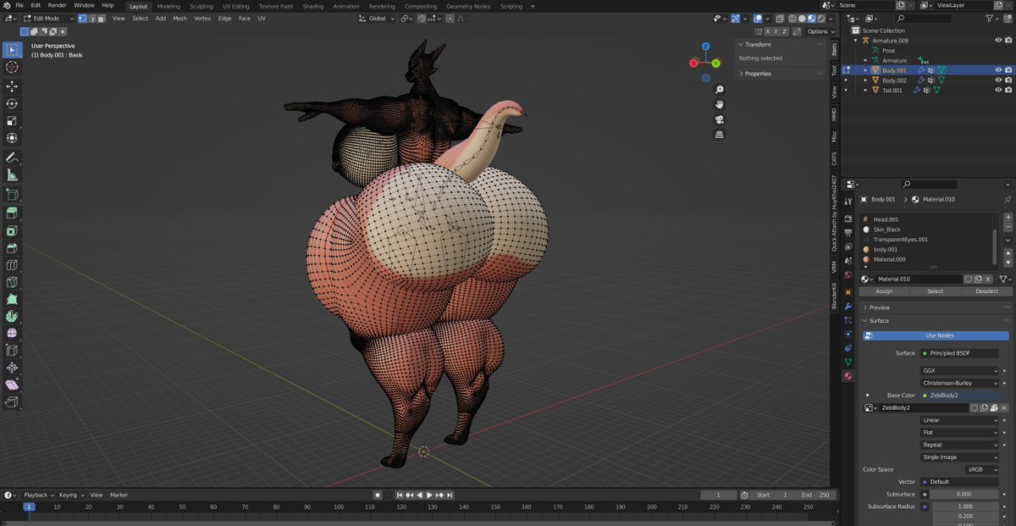Pick the Measure tool
The image size is (1016, 526).
tap(12, 175)
